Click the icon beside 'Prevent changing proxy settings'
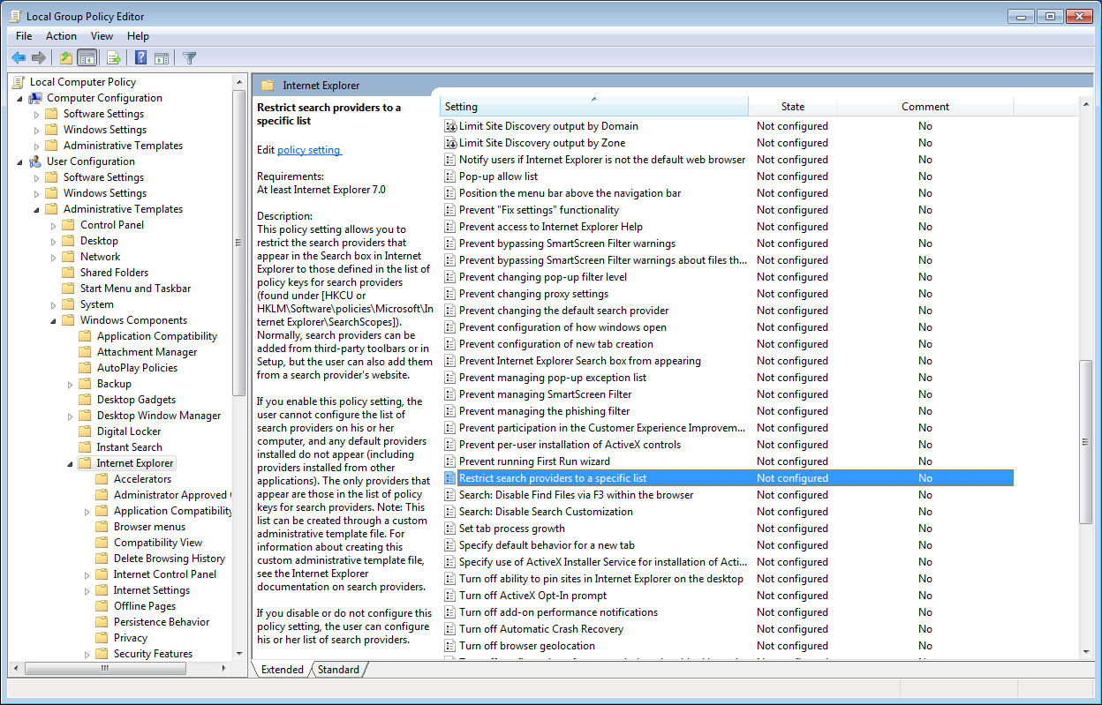This screenshot has height=705, width=1102. pos(450,294)
